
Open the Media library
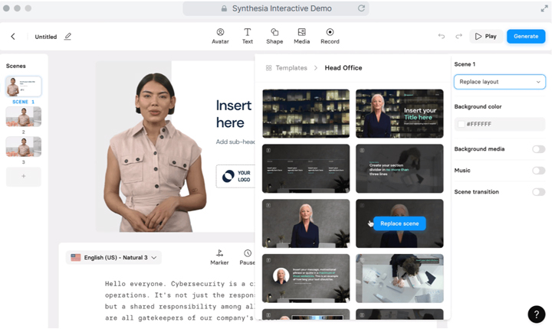pos(302,36)
